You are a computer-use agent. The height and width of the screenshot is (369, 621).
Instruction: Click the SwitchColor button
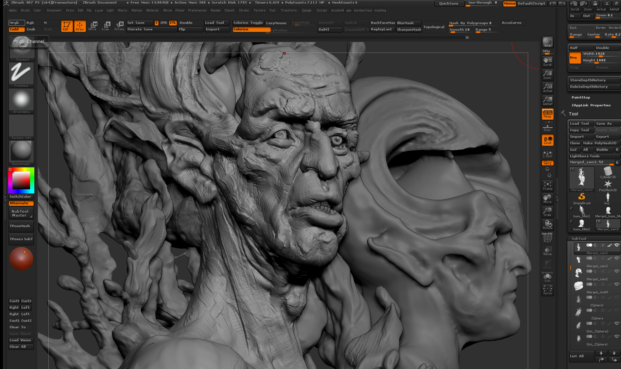(x=21, y=197)
